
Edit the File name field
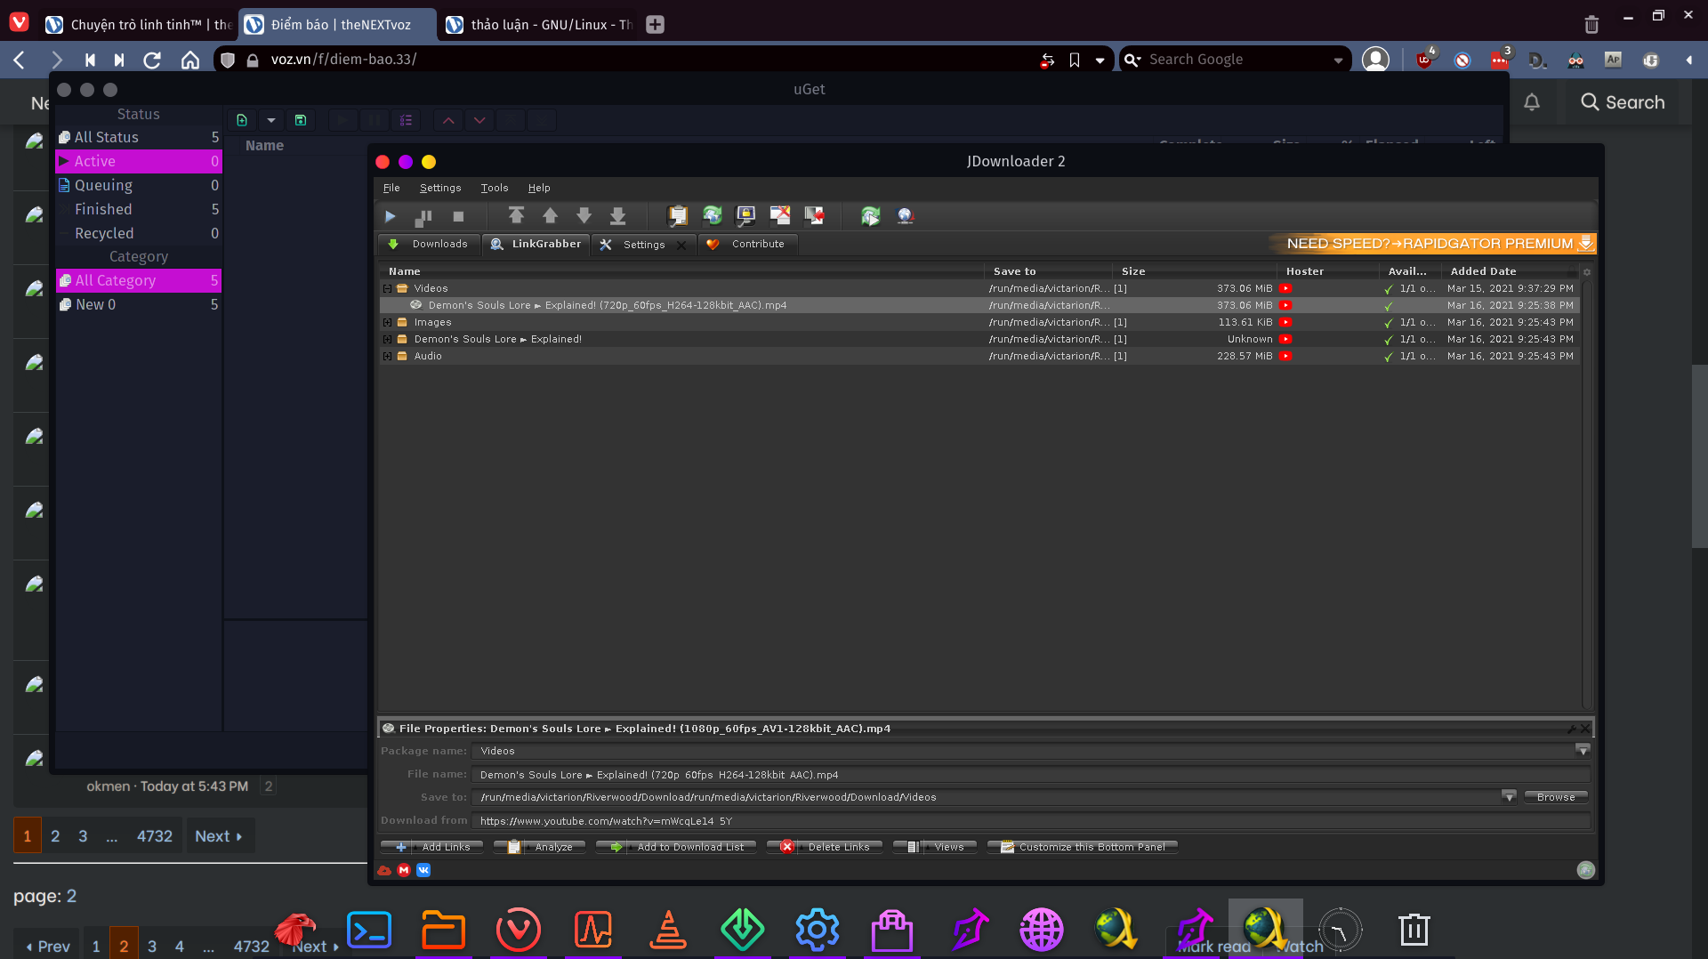[x=1031, y=775]
